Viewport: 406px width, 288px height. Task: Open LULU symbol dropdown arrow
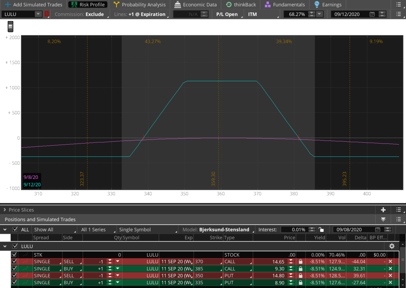[38, 14]
